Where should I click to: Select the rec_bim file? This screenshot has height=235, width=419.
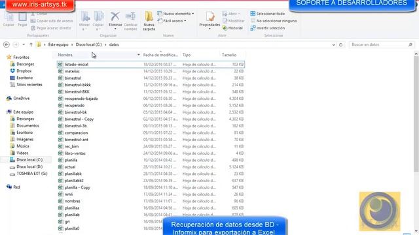click(71, 146)
